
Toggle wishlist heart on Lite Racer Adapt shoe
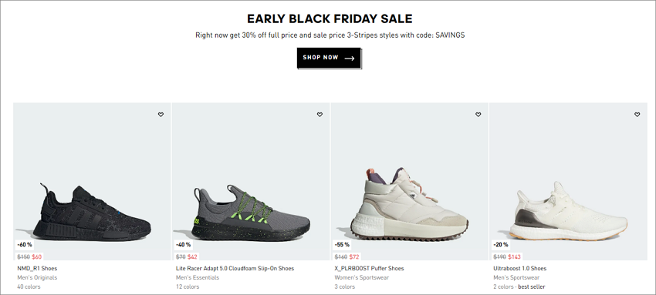[320, 115]
